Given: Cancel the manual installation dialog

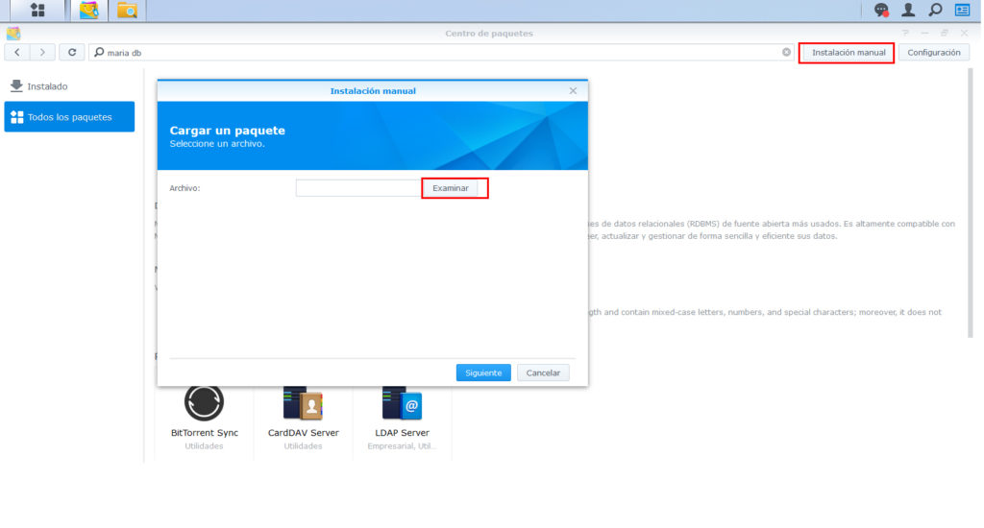Looking at the screenshot, I should [543, 372].
